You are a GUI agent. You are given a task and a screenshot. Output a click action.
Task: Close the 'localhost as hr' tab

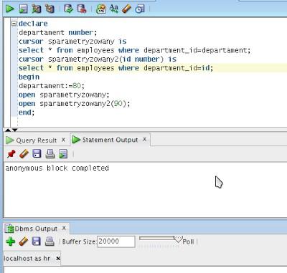pos(58,258)
